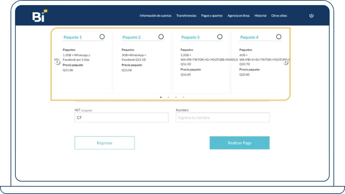This screenshot has width=345, height=194.
Task: Choose the Paquete 3 radio option
Action: pos(220,37)
